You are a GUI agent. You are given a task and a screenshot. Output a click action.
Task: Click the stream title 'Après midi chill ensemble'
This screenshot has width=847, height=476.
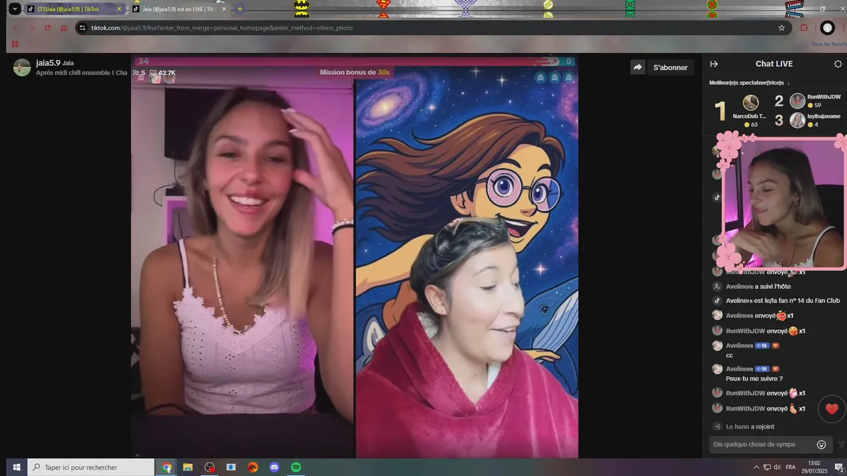[x=81, y=73]
